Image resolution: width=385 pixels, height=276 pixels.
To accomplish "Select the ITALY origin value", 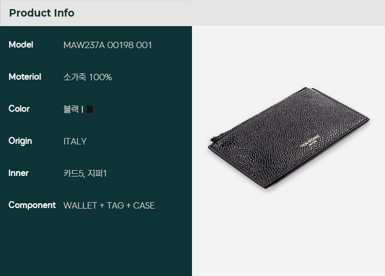I will (x=75, y=141).
